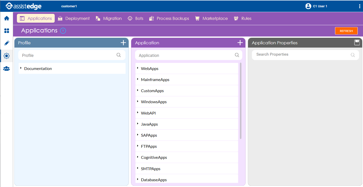Expand the JavaApps tree arrow
Image resolution: width=363 pixels, height=187 pixels.
[x=138, y=124]
